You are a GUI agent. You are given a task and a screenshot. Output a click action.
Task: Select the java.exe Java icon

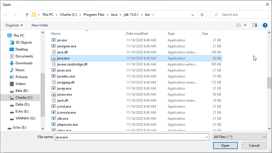54,58
